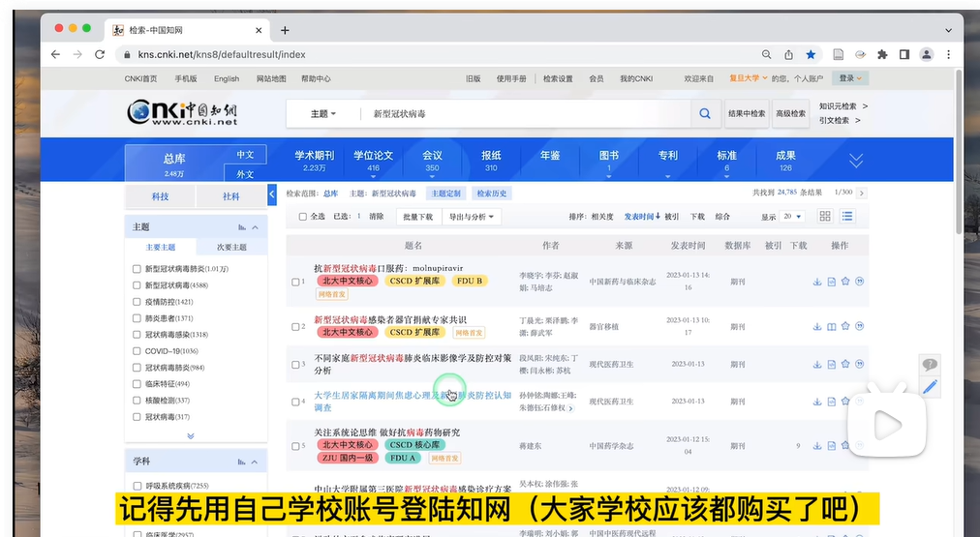Click the 批量下载 button

click(x=418, y=217)
